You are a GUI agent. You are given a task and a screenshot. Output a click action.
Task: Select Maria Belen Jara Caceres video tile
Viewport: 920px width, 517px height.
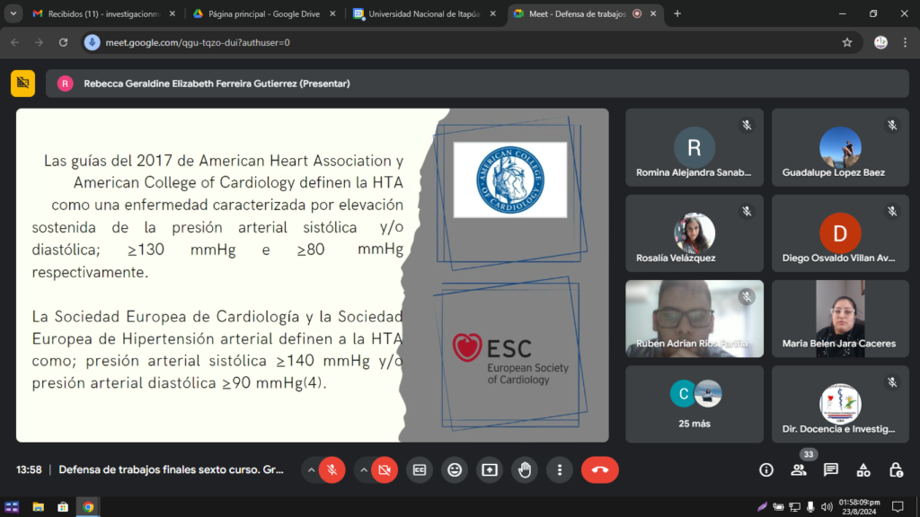(839, 319)
